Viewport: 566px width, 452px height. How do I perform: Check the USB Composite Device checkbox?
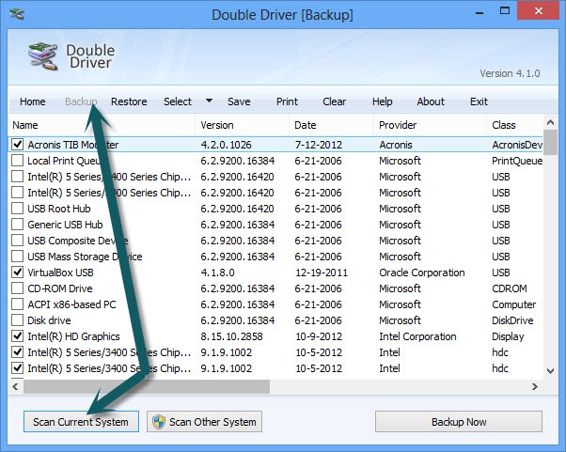click(x=17, y=241)
